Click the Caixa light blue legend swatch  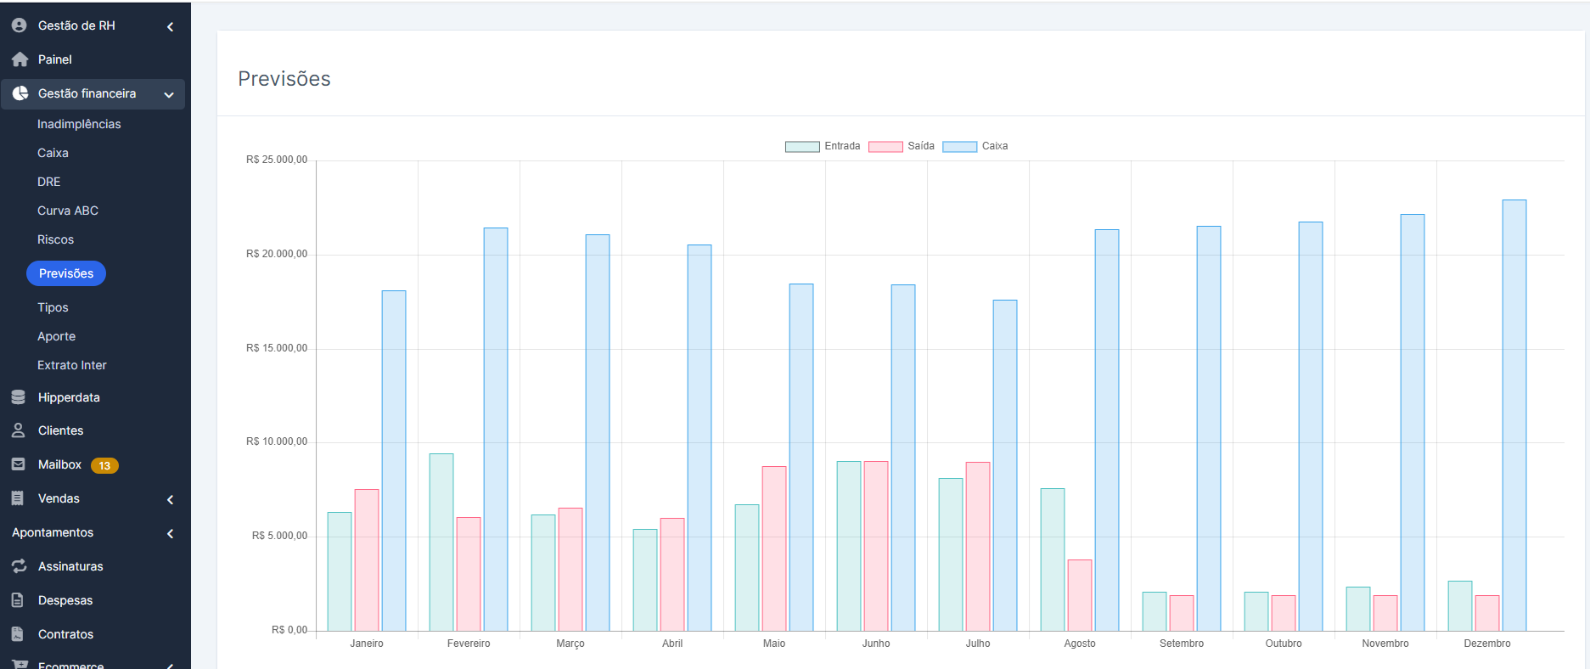coord(959,146)
